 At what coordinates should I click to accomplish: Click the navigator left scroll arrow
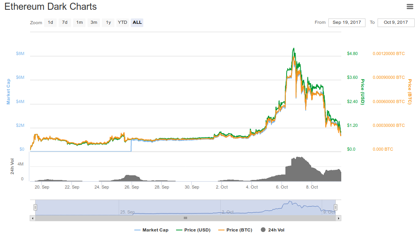32,218
